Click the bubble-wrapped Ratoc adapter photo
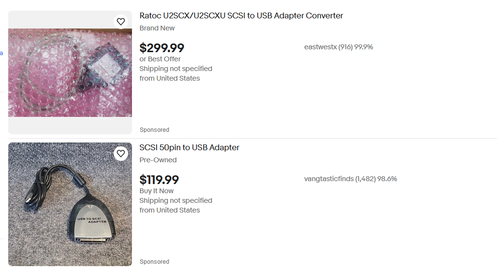497x270 pixels. [x=70, y=72]
